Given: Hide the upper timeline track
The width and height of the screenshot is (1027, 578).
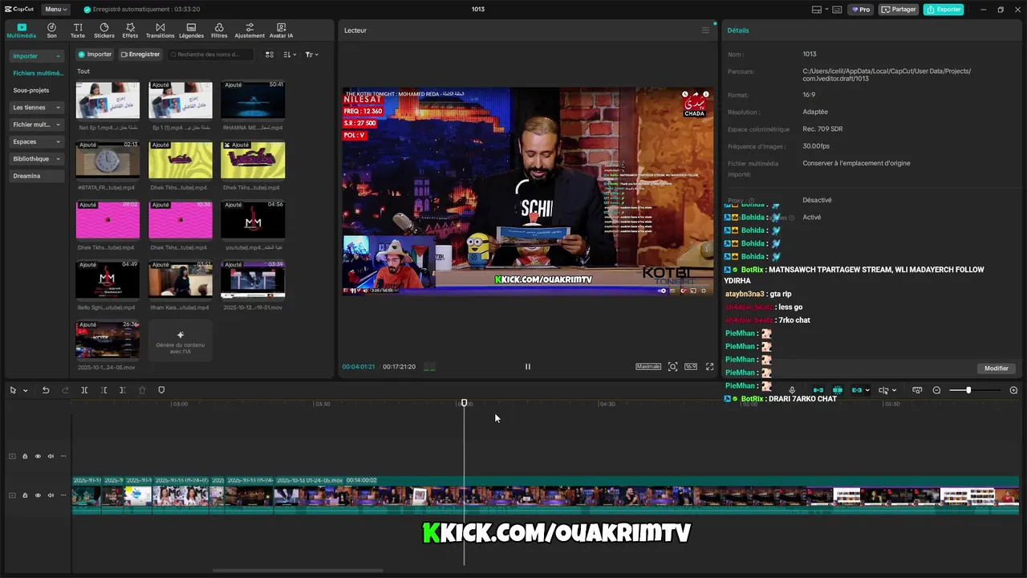Looking at the screenshot, I should pos(38,456).
